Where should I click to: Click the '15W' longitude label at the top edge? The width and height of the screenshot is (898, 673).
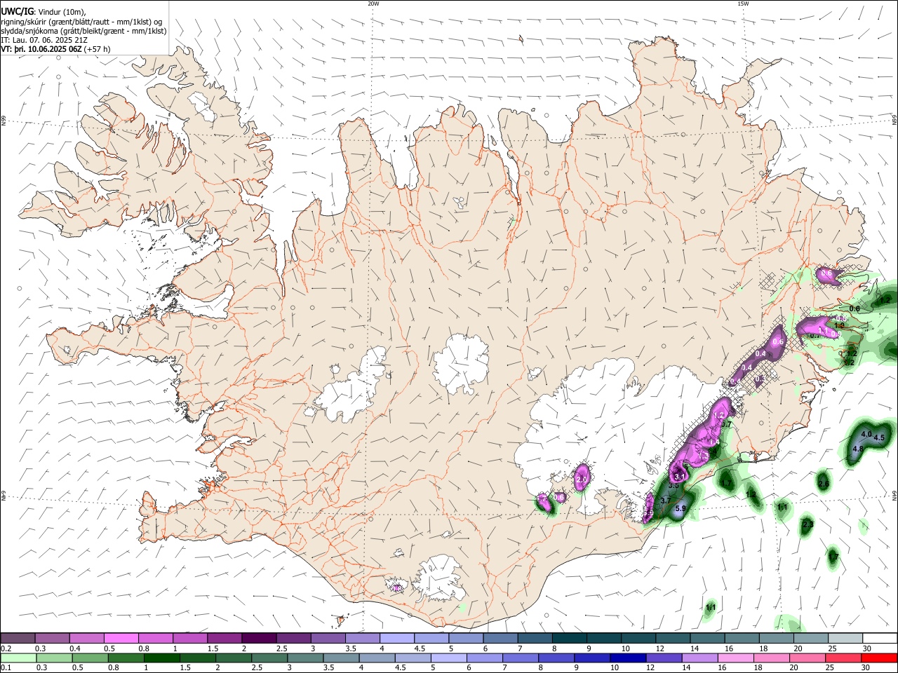coord(743,4)
